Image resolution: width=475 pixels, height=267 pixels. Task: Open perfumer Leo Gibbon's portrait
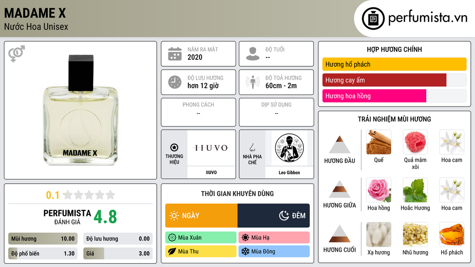[x=289, y=148]
